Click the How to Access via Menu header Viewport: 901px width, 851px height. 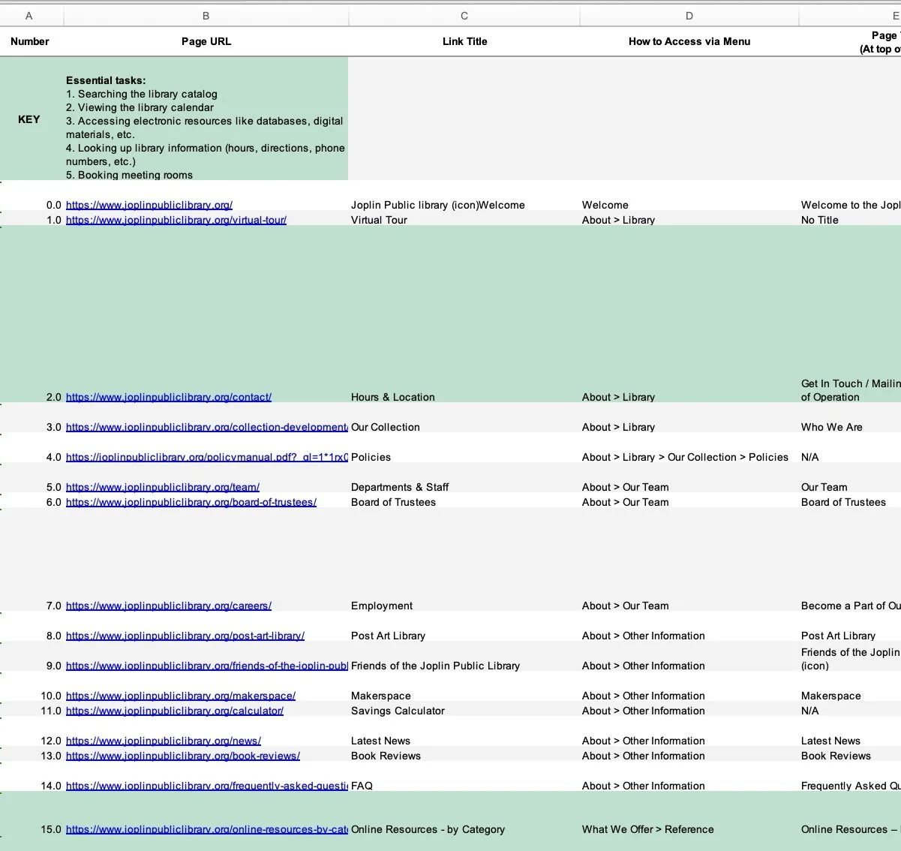click(689, 42)
